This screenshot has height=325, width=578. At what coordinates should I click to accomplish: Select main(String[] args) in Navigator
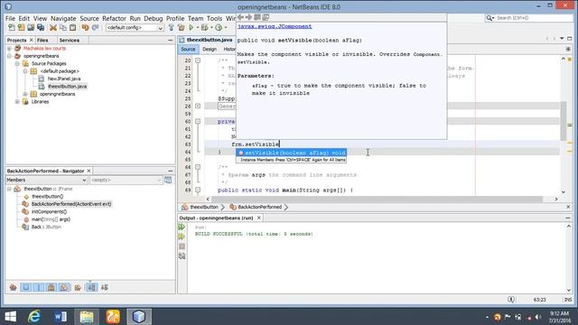(x=51, y=219)
